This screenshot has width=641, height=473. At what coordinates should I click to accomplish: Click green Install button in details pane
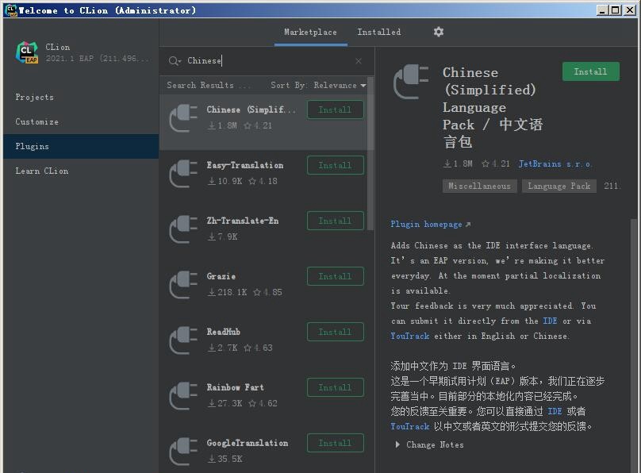click(591, 71)
